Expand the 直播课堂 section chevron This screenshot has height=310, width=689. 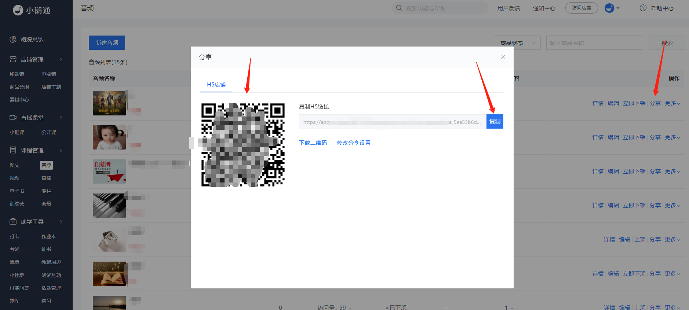(61, 118)
